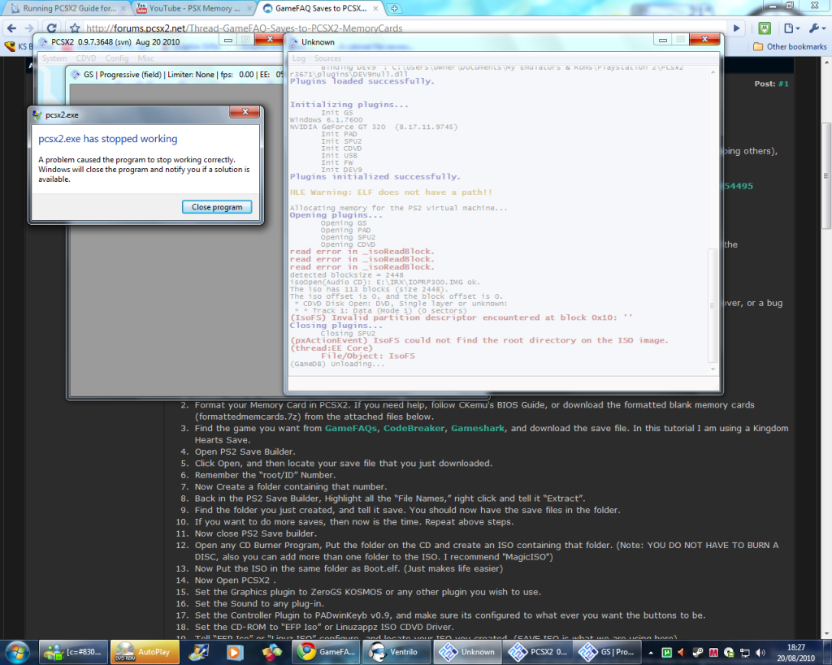Open AutoPlay taskbar item

pyautogui.click(x=145, y=652)
